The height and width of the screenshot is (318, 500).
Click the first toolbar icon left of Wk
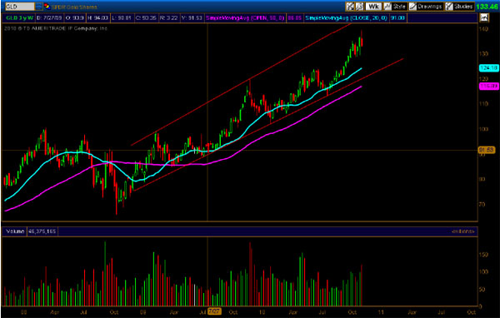coord(350,7)
